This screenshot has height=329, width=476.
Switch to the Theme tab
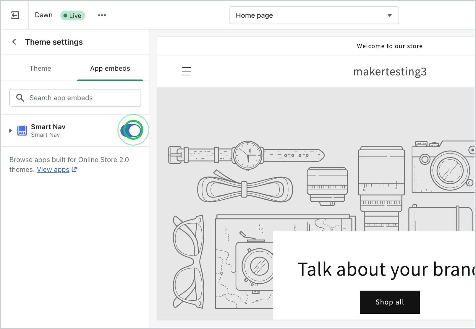40,68
